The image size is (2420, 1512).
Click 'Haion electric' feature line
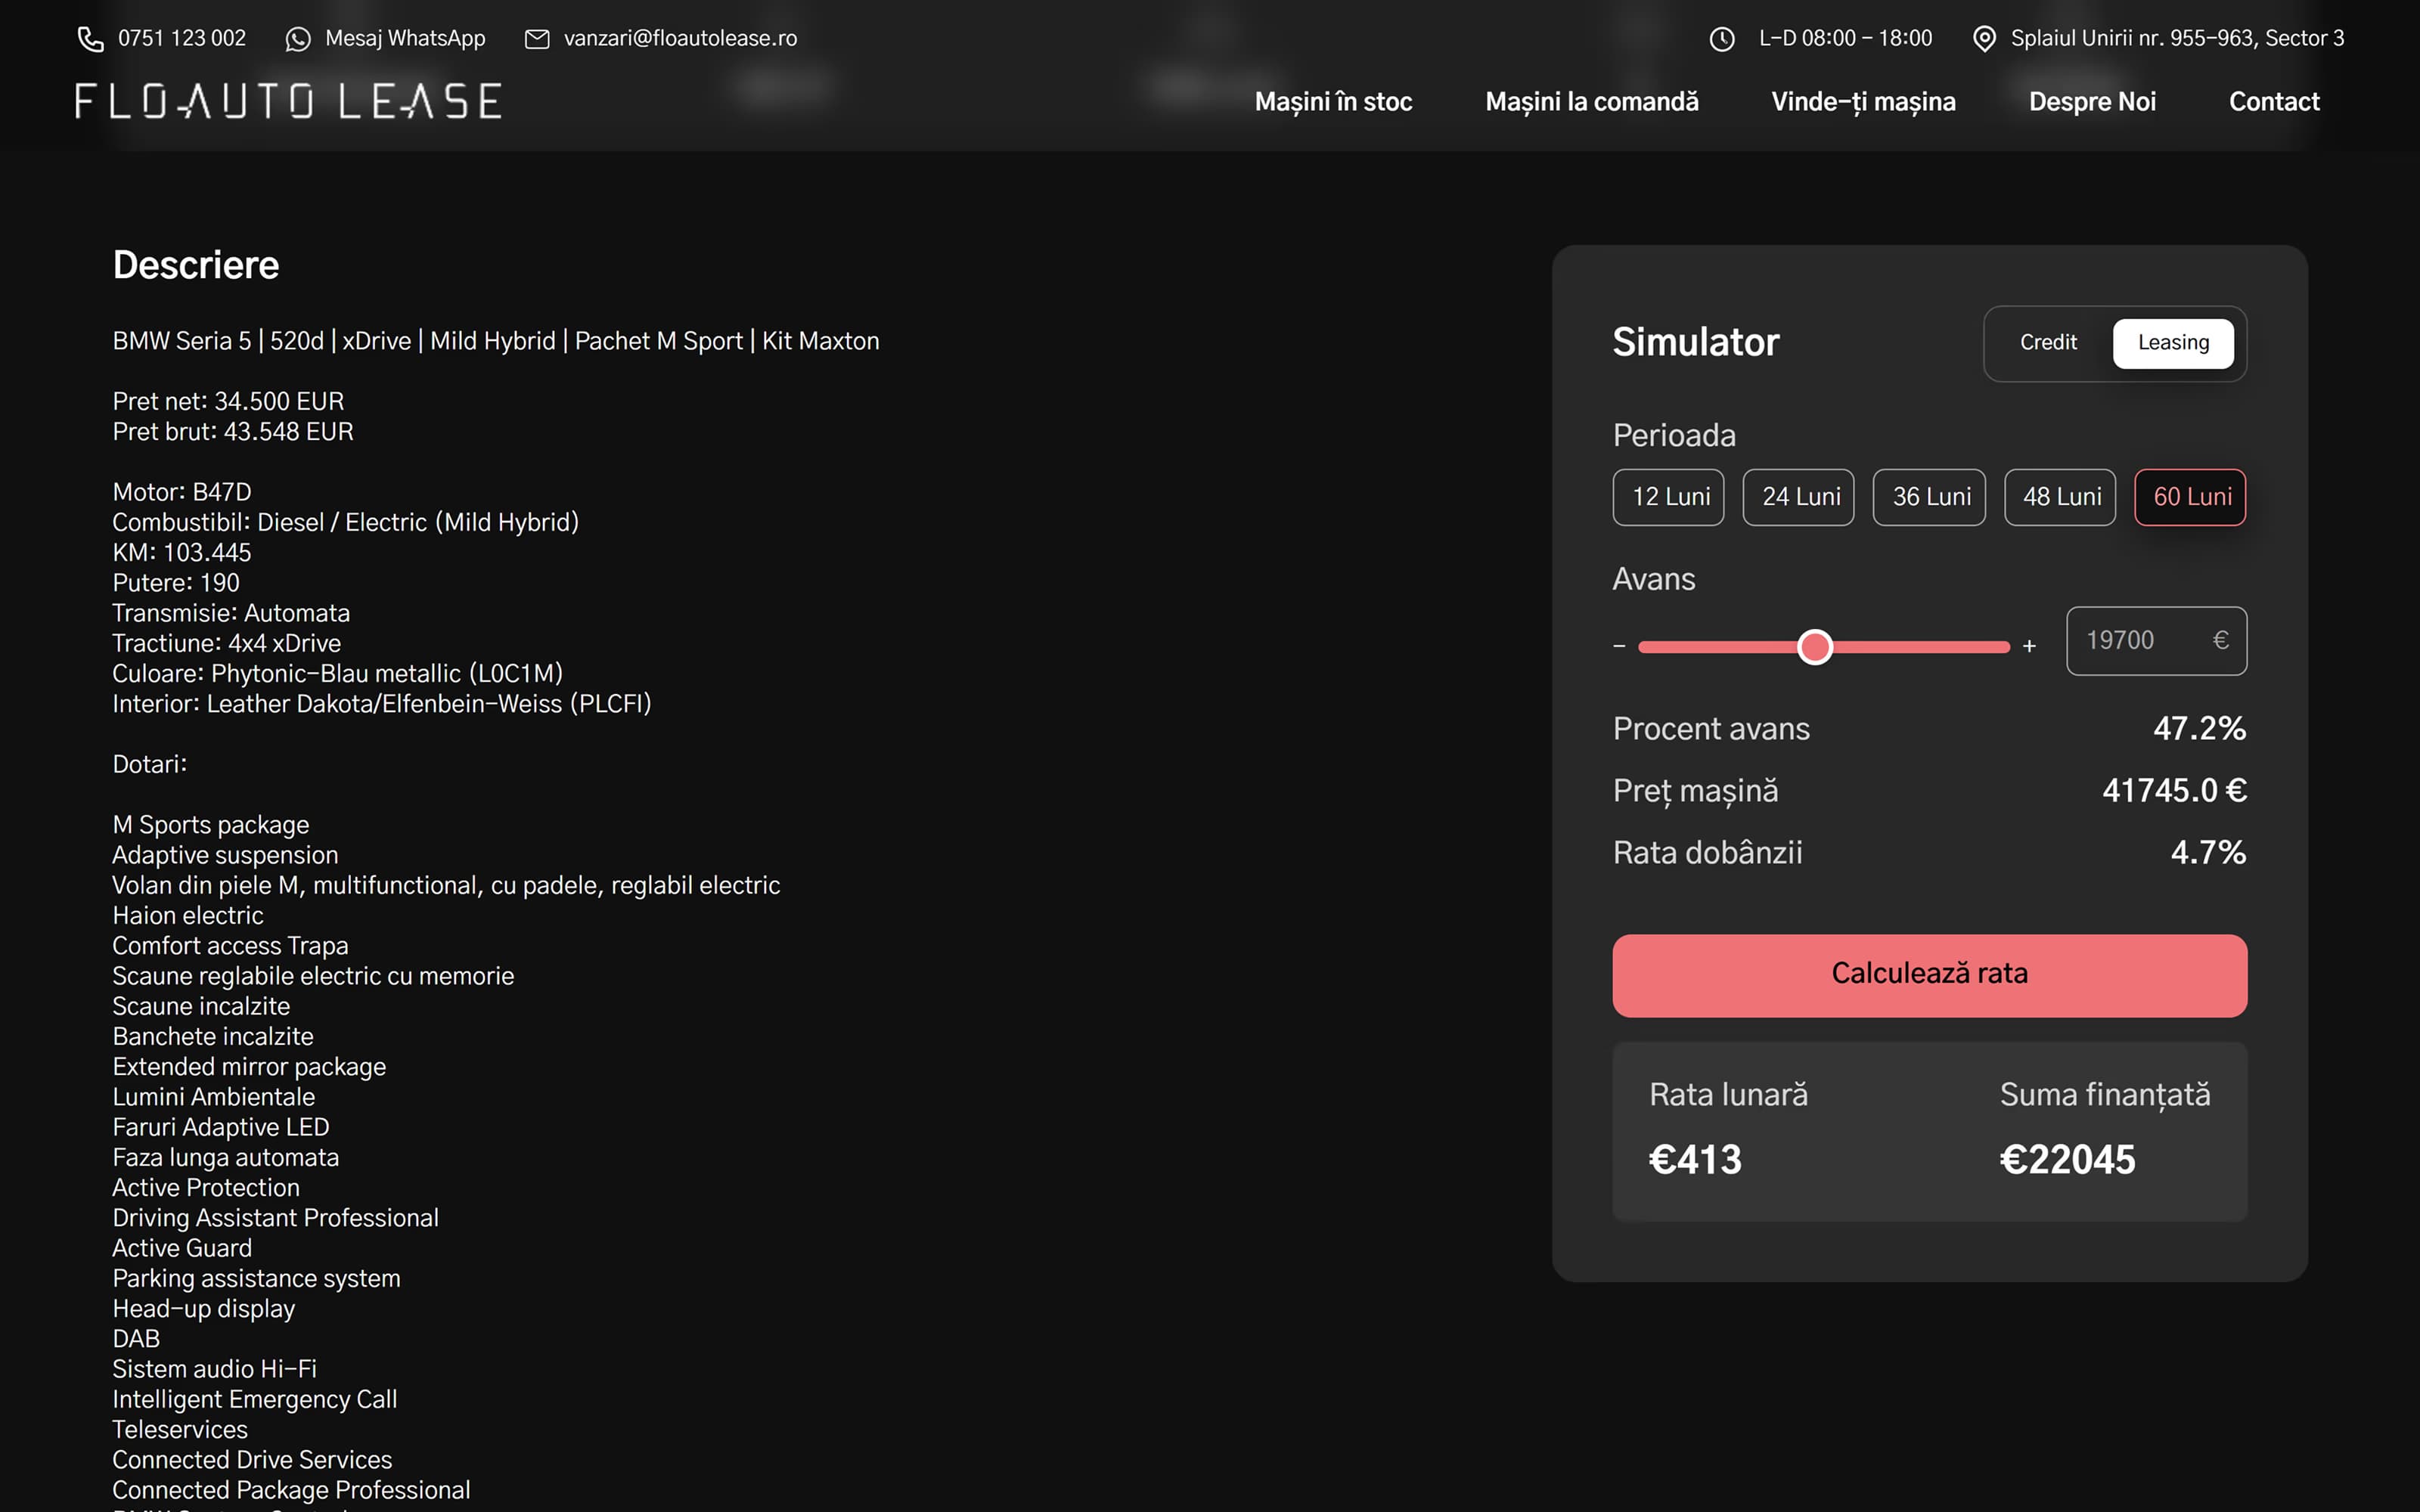tap(188, 916)
